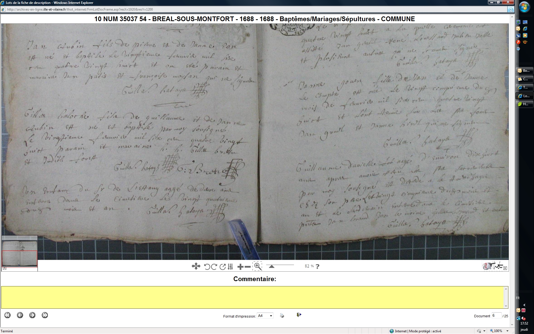Zoom out with the minus icon
The width and height of the screenshot is (534, 334).
tap(248, 267)
